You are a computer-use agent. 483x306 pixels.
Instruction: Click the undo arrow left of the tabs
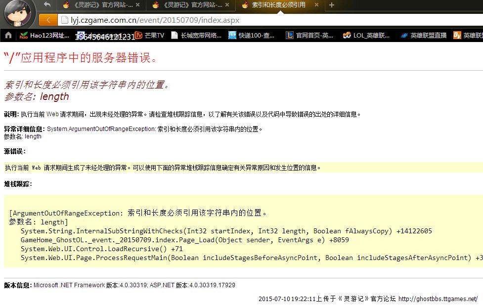(47, 5)
